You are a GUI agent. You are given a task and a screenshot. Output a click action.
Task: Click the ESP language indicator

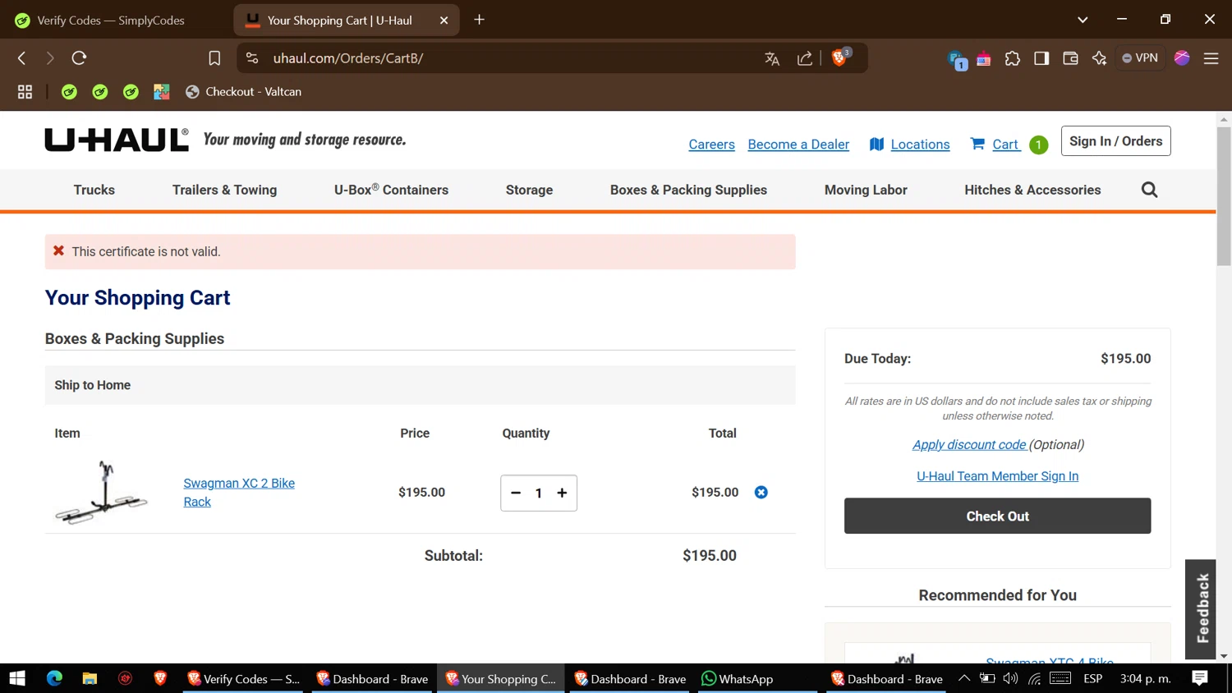(1092, 679)
